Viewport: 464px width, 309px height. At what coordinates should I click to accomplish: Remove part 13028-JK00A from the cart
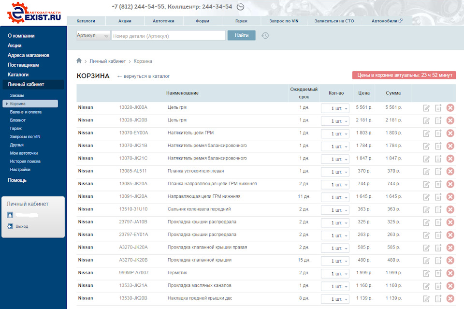(x=450, y=108)
